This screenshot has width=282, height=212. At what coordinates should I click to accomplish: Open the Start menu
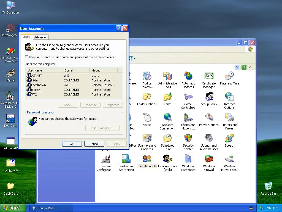13,208
